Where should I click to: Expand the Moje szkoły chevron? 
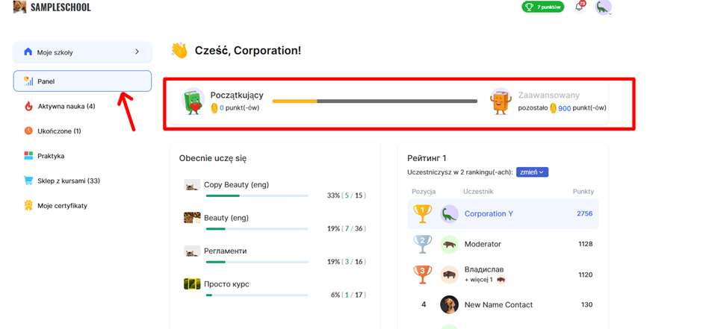pyautogui.click(x=137, y=52)
